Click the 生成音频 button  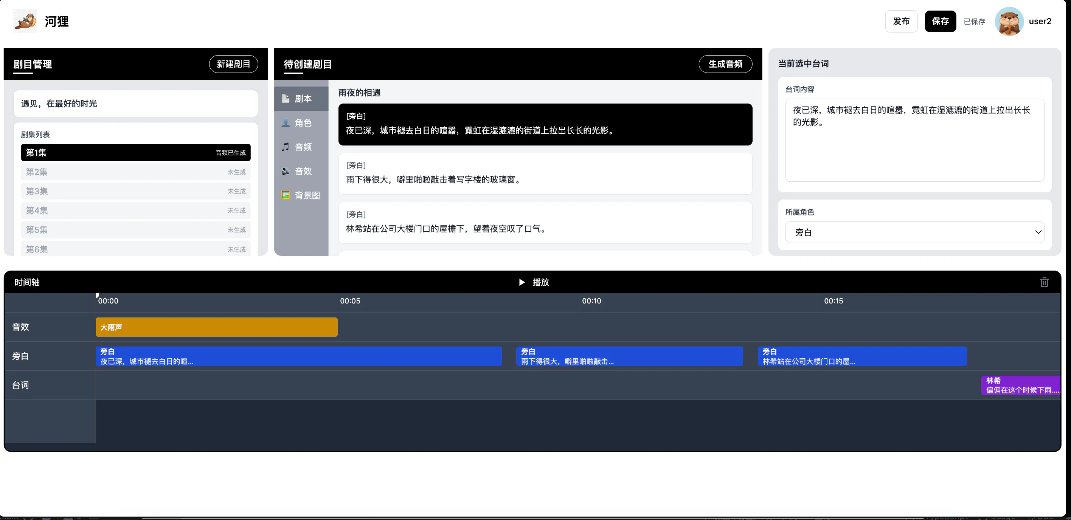(x=725, y=64)
